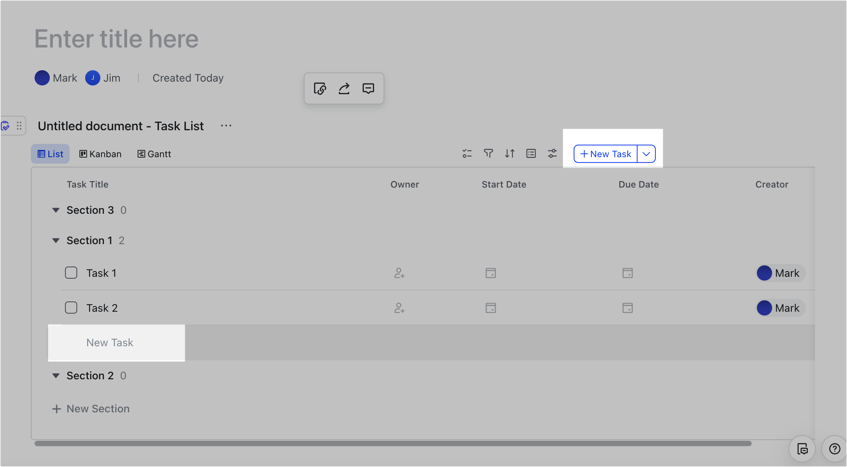Open the ellipsis menu beside Task List title

click(226, 126)
